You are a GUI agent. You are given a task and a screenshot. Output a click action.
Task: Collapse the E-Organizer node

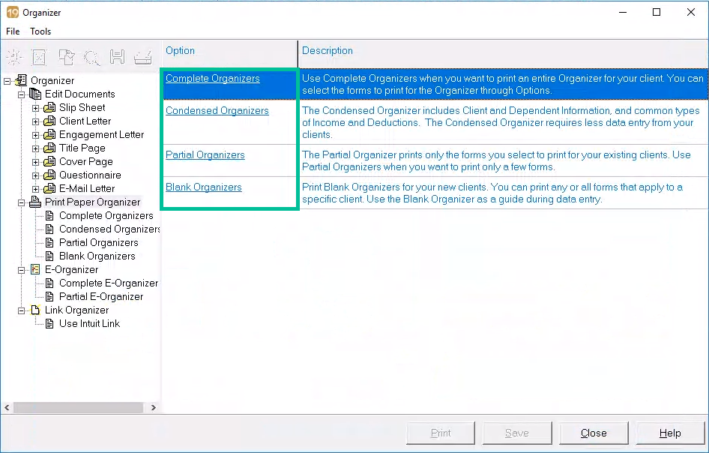[x=21, y=270]
